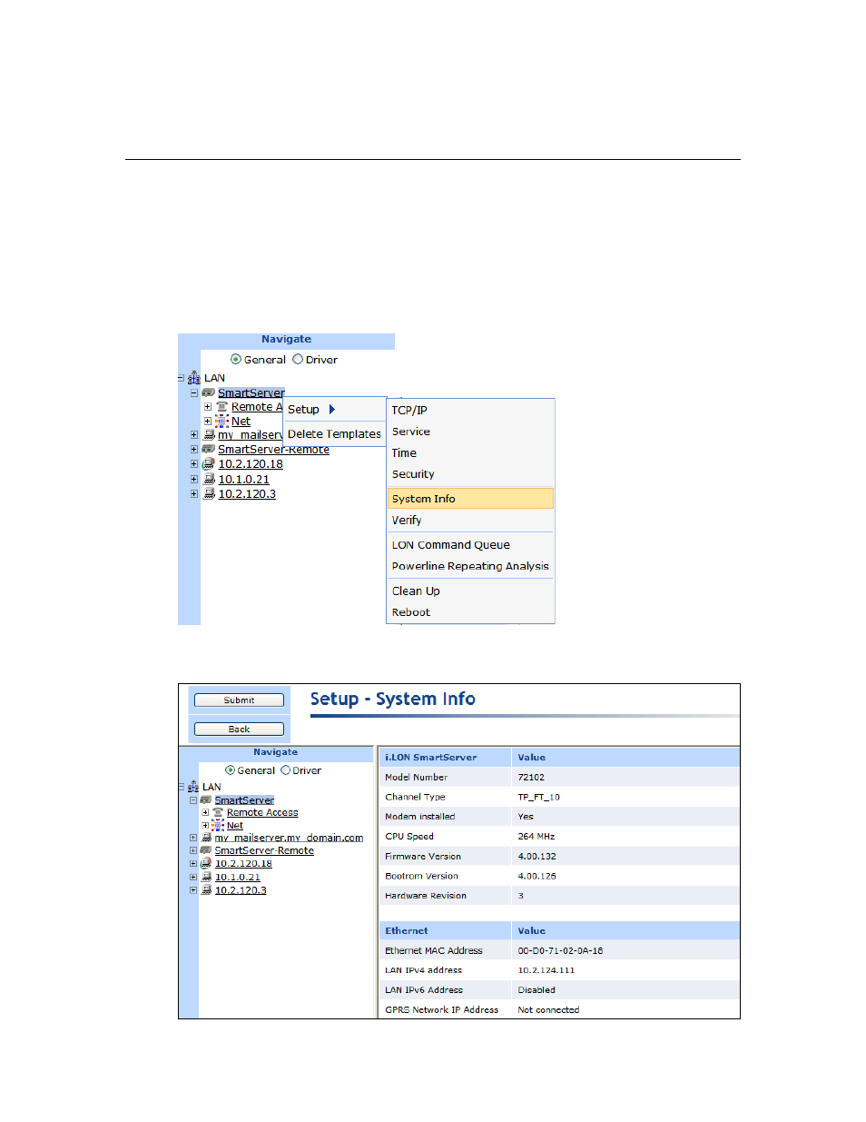Screen dimensions: 866x1122
Task: Click the LAN IPv4 address value 10.2.124.111
Action: (546, 971)
